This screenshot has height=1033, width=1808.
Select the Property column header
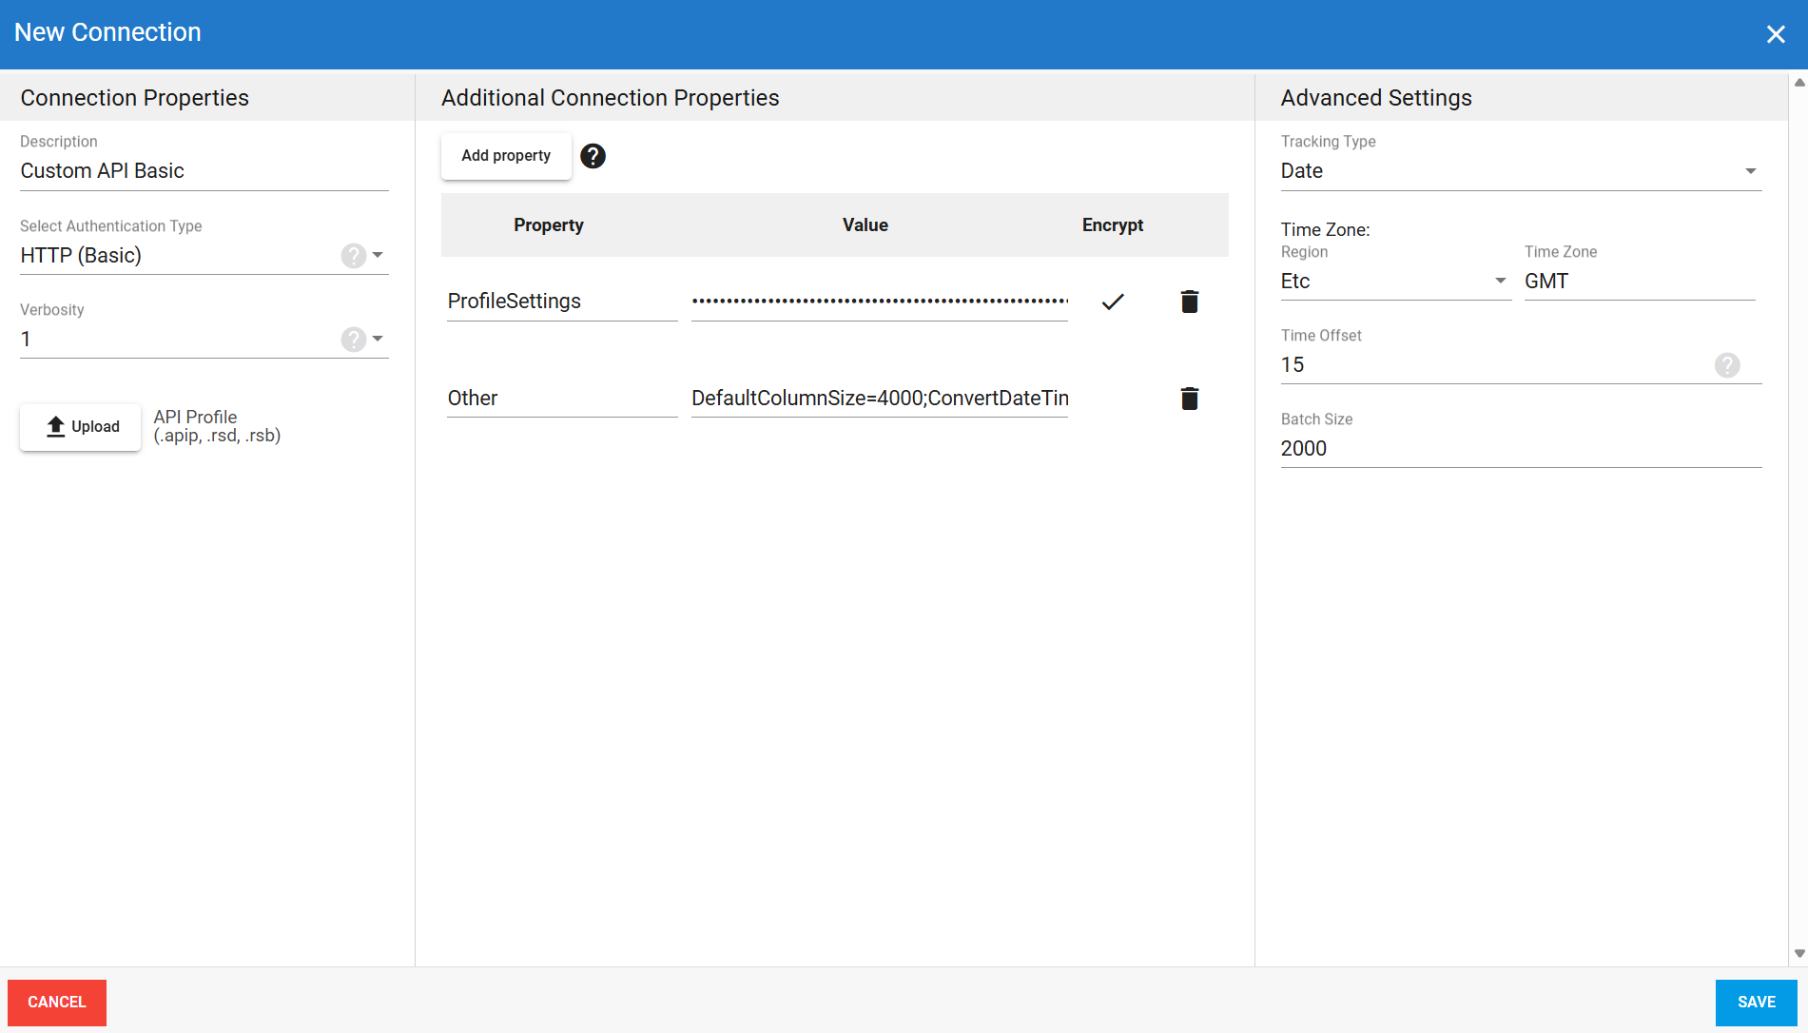(x=549, y=225)
